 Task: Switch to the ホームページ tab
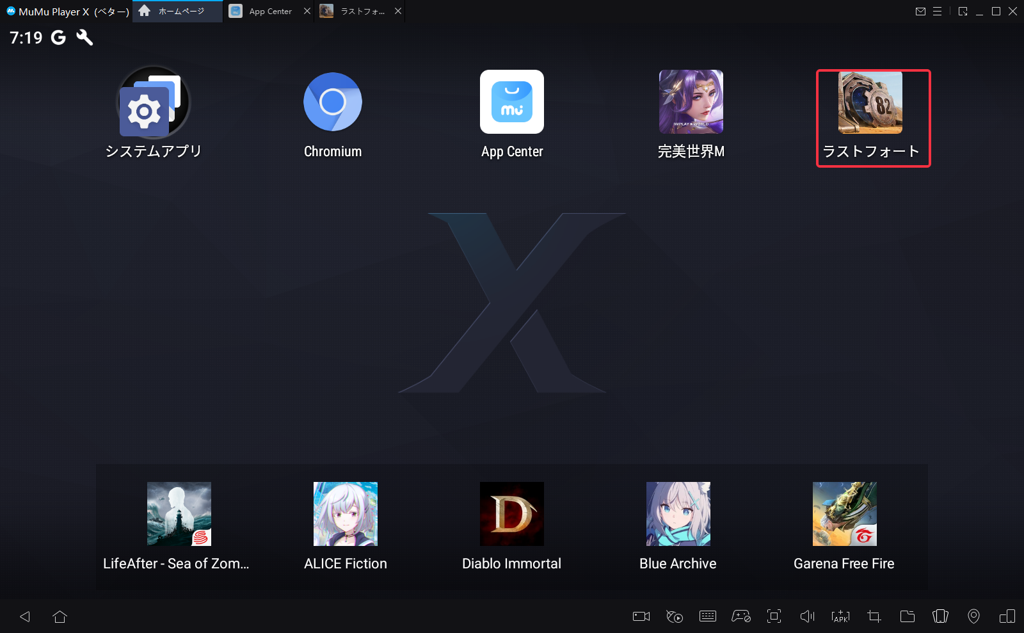tap(178, 12)
